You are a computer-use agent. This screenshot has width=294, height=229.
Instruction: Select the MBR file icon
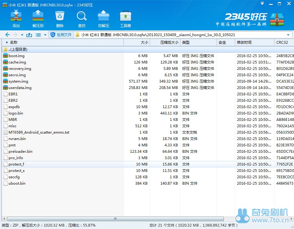coord(6,119)
